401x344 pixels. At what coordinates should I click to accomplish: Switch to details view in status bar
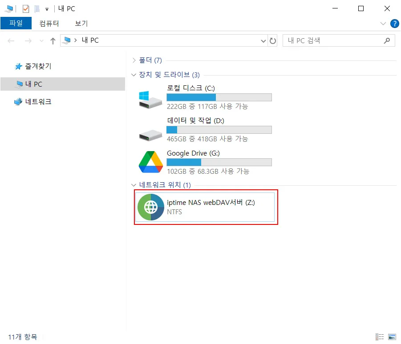click(380, 337)
